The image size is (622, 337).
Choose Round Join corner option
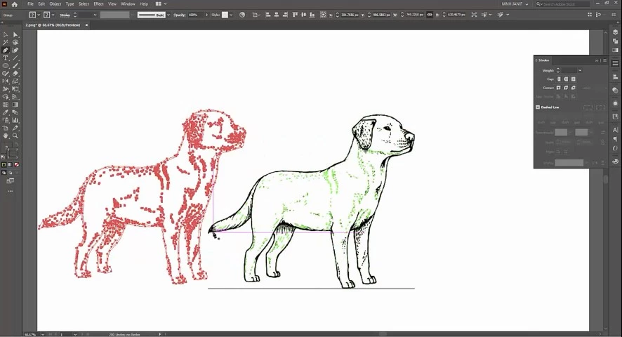566,88
